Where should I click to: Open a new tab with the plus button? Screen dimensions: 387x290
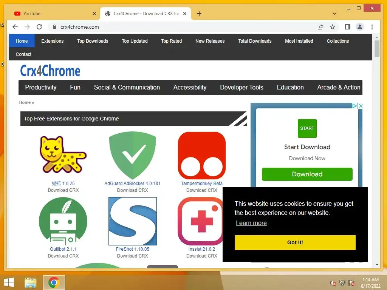point(199,14)
